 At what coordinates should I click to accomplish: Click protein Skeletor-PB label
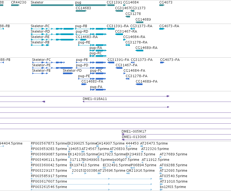41,71
